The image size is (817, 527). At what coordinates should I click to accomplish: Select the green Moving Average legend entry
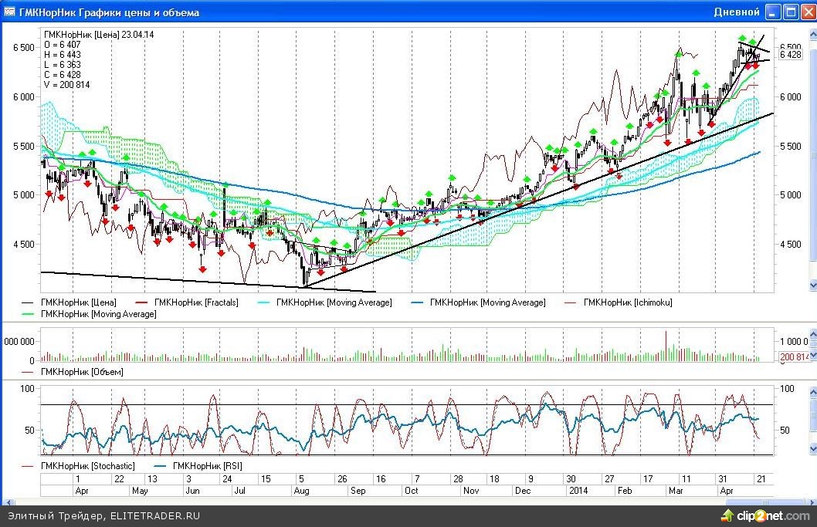point(98,314)
